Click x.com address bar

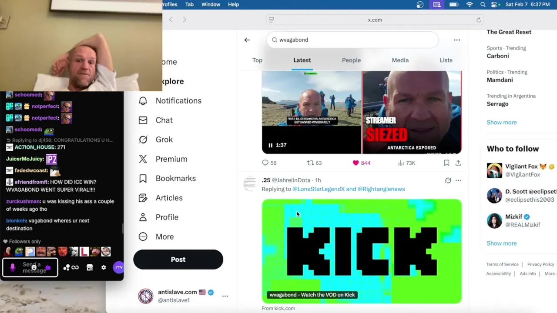(x=375, y=20)
